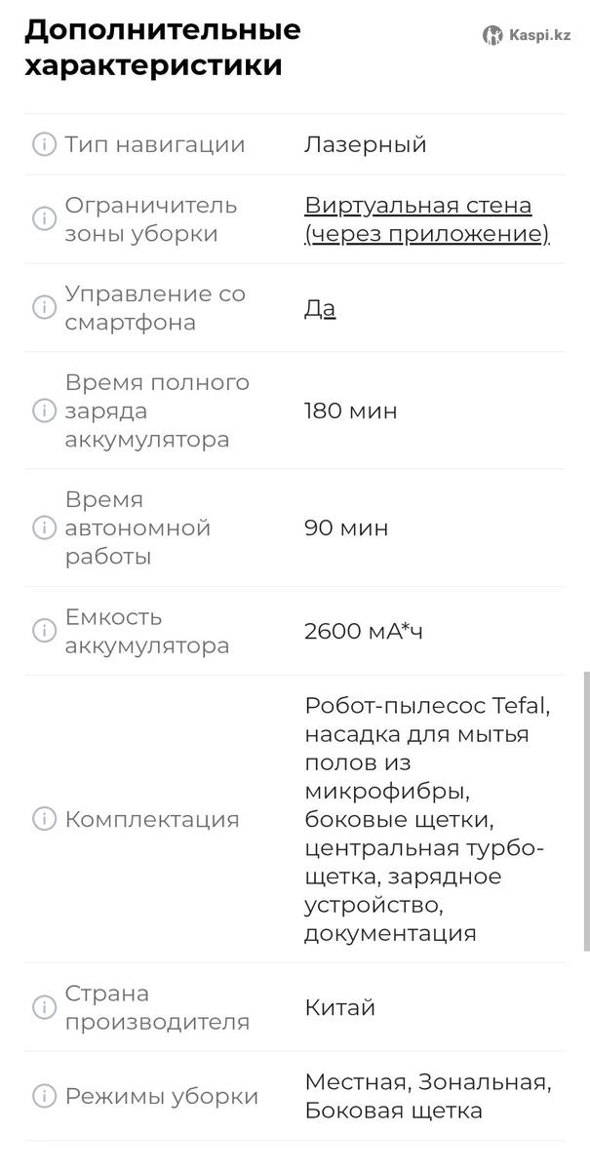Tap info icon next to Время автономной работы
Screen dimensions: 590x1170
coord(44,527)
